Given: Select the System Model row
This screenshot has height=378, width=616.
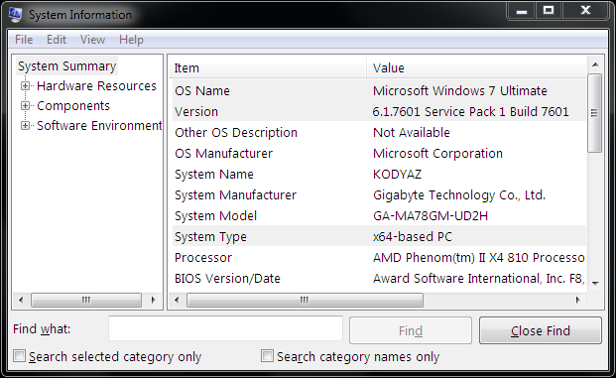Looking at the screenshot, I should point(379,215).
